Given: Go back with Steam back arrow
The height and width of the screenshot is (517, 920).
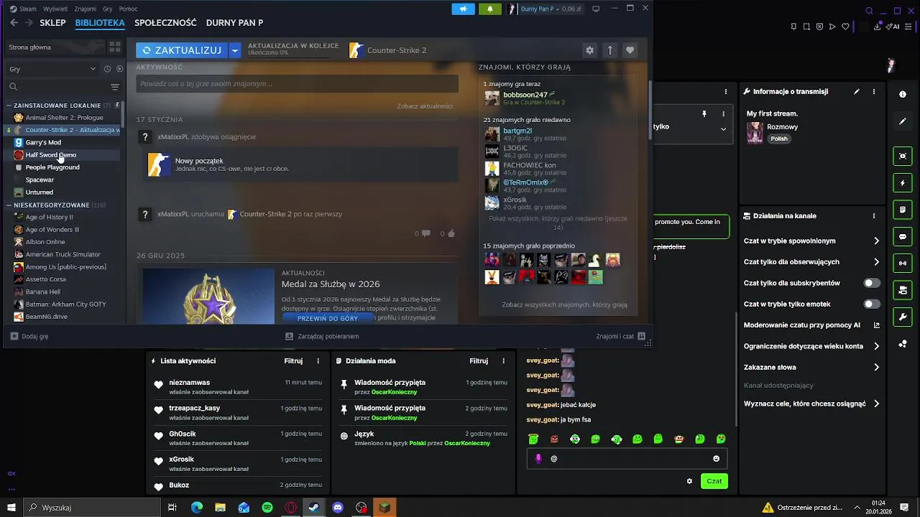Looking at the screenshot, I should point(14,23).
